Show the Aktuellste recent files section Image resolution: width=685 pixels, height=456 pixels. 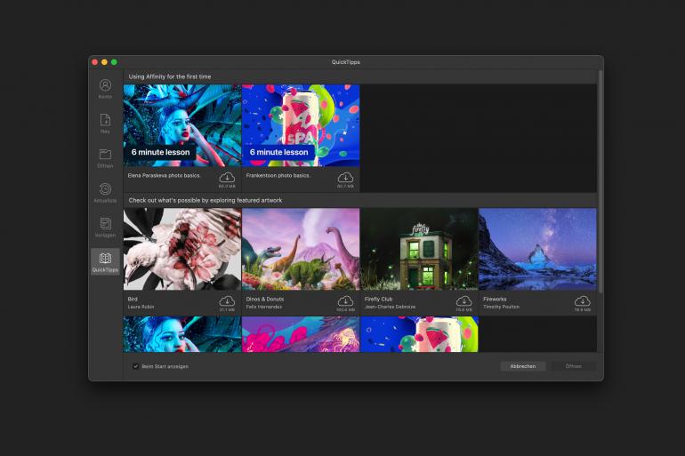pyautogui.click(x=105, y=193)
